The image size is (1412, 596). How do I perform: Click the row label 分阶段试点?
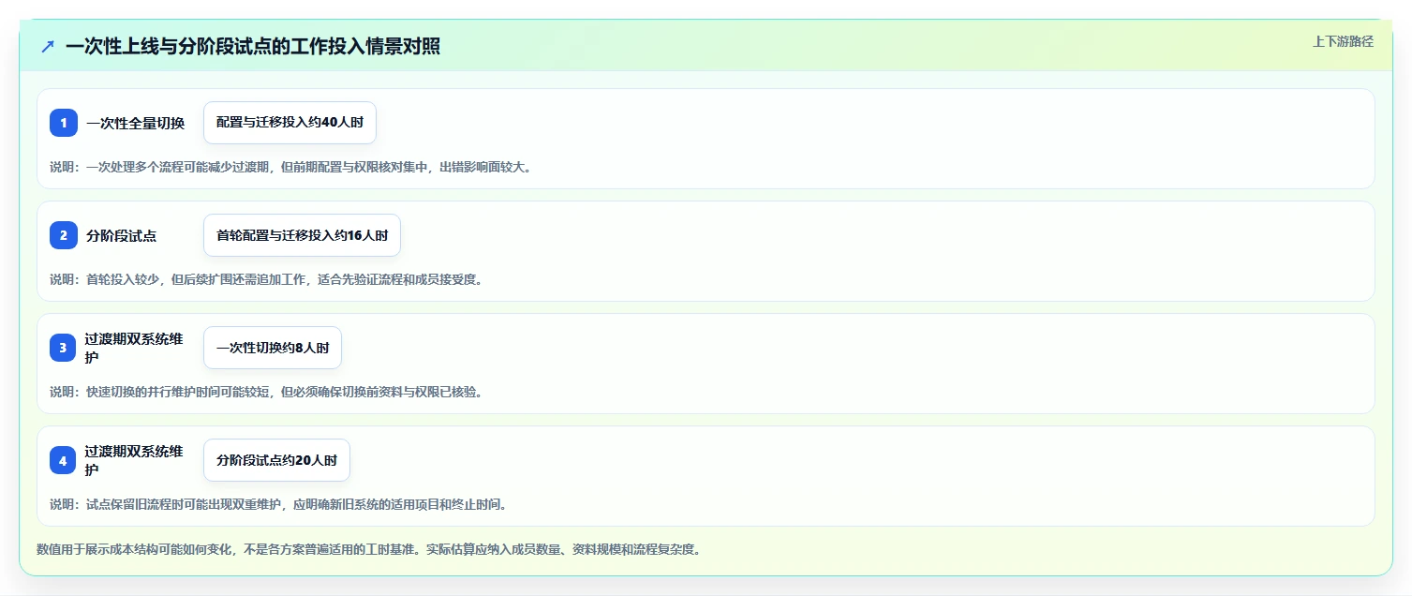pyautogui.click(x=122, y=235)
